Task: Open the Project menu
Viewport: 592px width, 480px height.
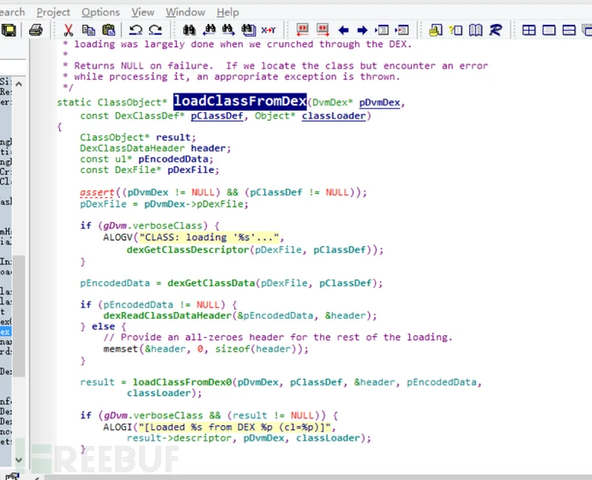Action: tap(53, 13)
